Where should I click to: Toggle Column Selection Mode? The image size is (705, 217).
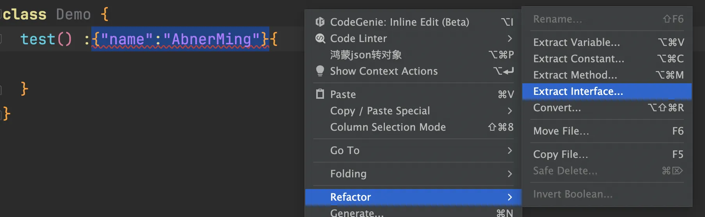(388, 127)
